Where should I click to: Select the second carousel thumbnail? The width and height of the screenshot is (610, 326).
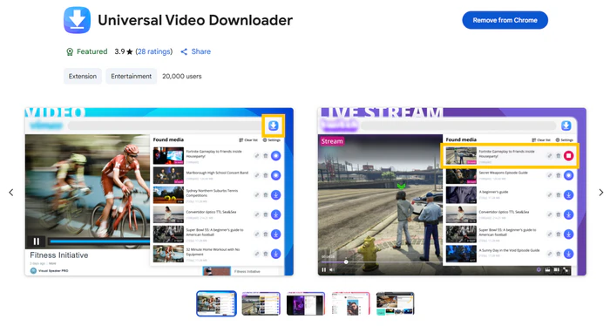click(x=261, y=303)
